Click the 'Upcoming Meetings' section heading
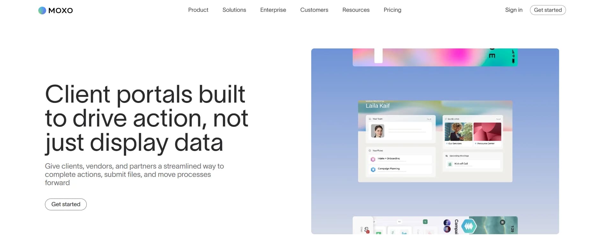Screen dimensions: 603x246 459,156
